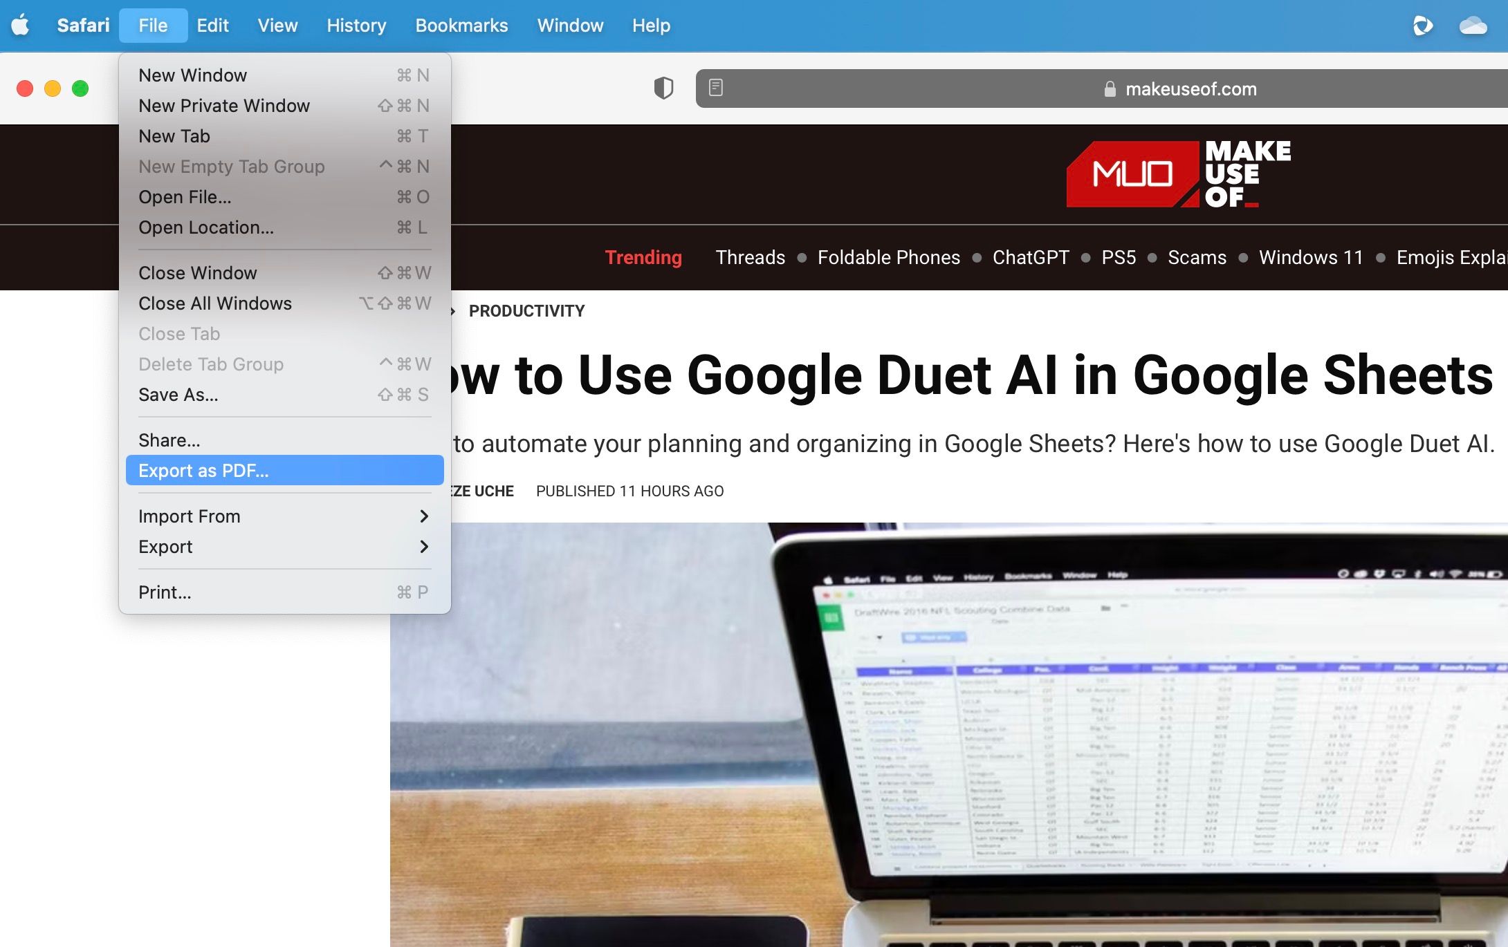Viewport: 1508px width, 947px height.
Task: Click the Apple logo menu
Action: click(x=21, y=26)
